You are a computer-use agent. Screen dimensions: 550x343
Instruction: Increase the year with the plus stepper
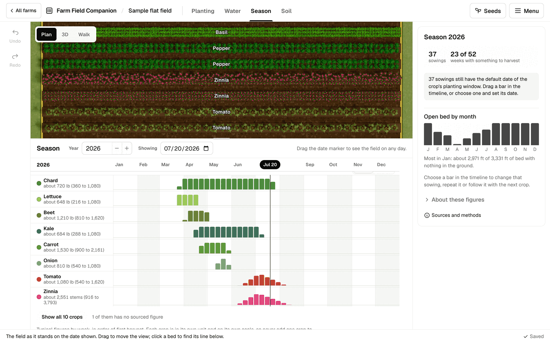127,148
